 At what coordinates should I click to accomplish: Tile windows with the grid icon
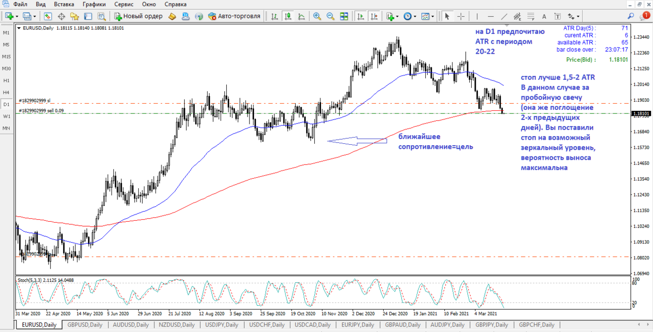click(x=344, y=16)
